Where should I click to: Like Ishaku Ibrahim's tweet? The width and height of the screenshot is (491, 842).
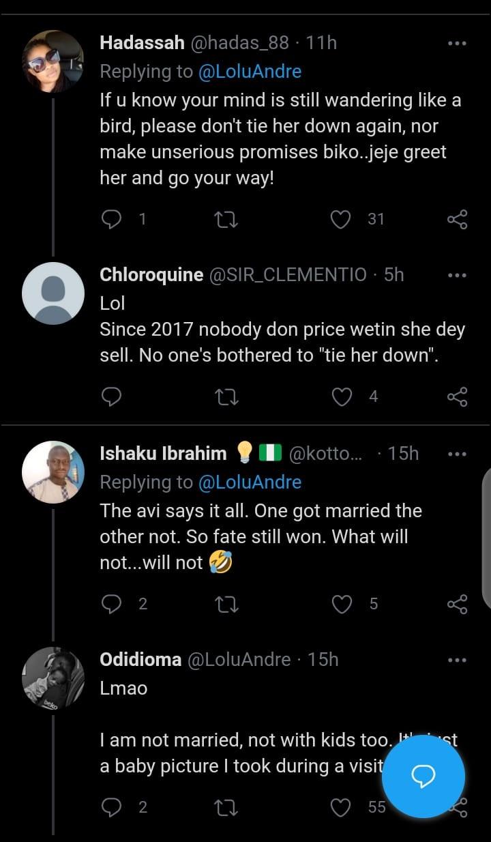click(x=340, y=604)
